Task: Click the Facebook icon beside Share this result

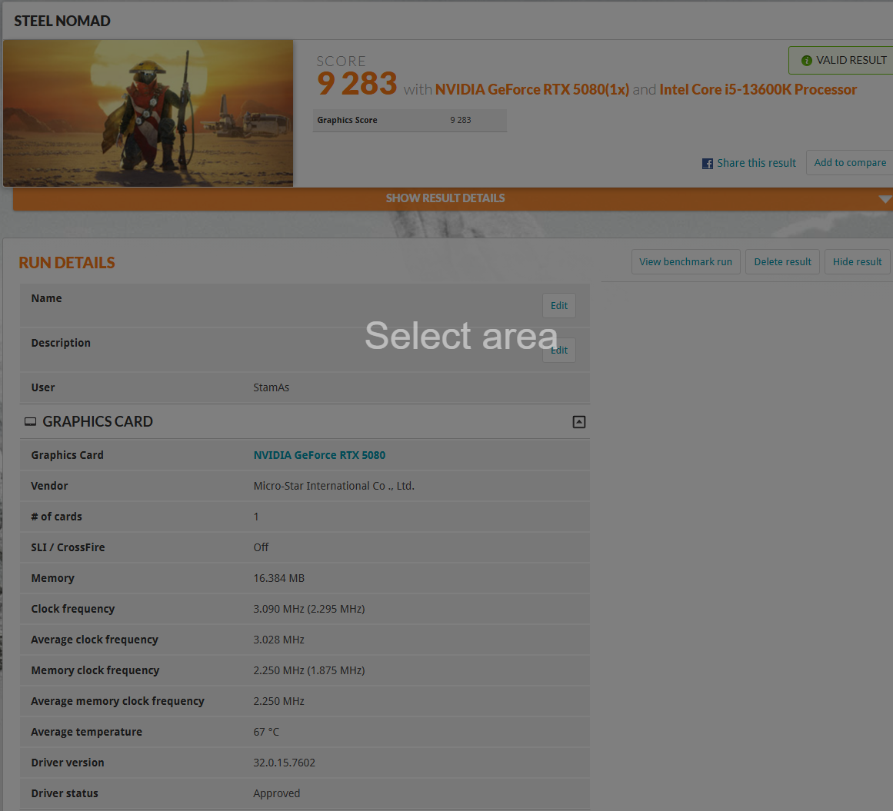Action: [x=707, y=164]
